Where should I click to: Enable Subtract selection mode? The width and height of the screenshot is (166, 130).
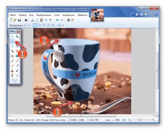click(44, 25)
